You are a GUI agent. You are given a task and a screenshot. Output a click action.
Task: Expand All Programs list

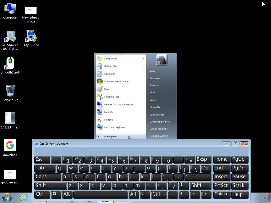coord(121,136)
